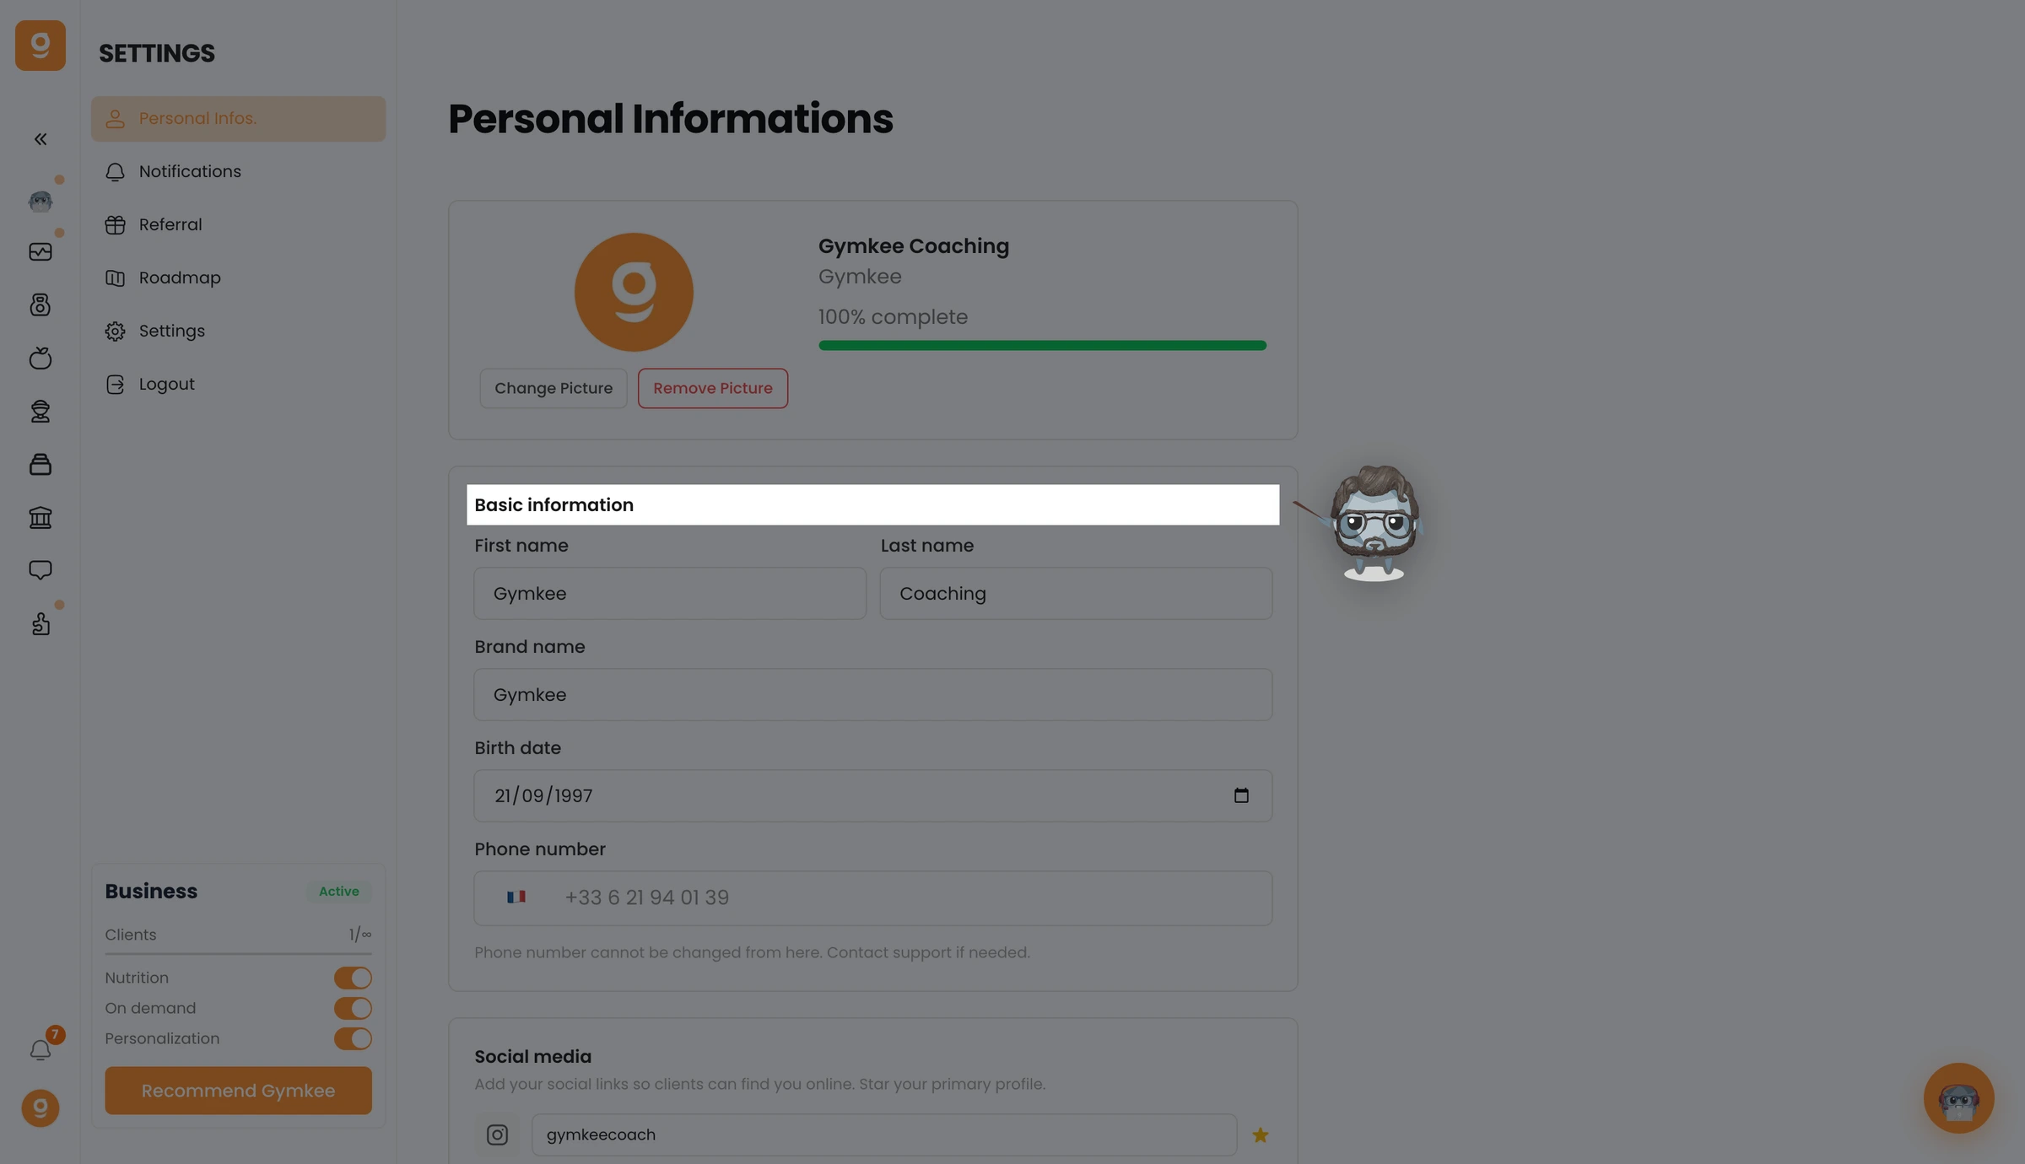Open the clients person icon in the left rail
The width and height of the screenshot is (2025, 1164).
[x=40, y=411]
